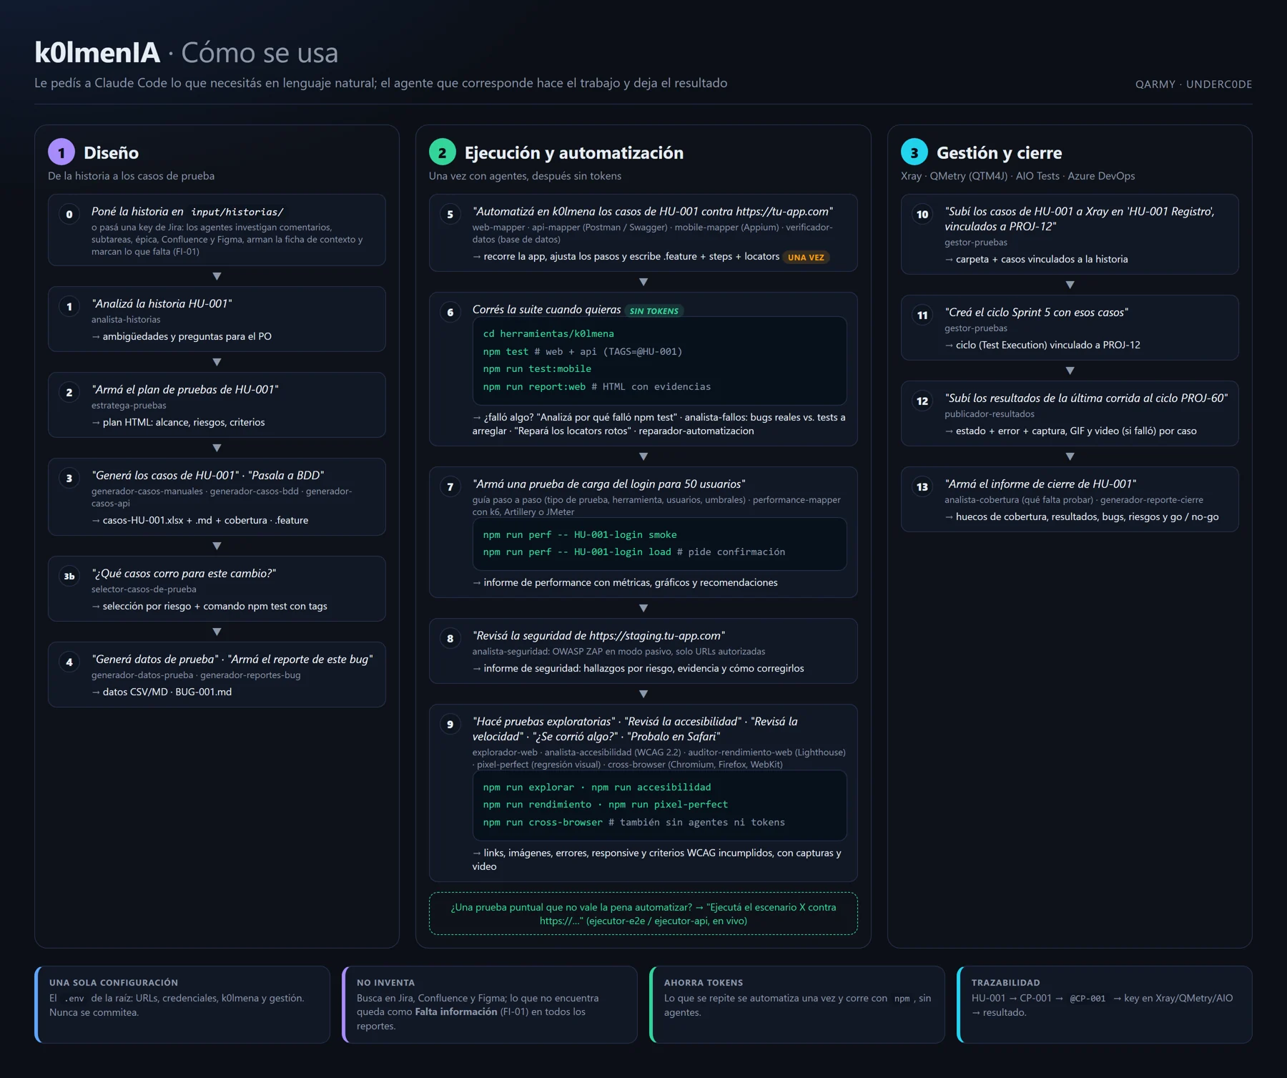This screenshot has height=1078, width=1287.
Task: Click the 3b badge beside "¿Qué casos corro para este cambio?"
Action: [69, 577]
